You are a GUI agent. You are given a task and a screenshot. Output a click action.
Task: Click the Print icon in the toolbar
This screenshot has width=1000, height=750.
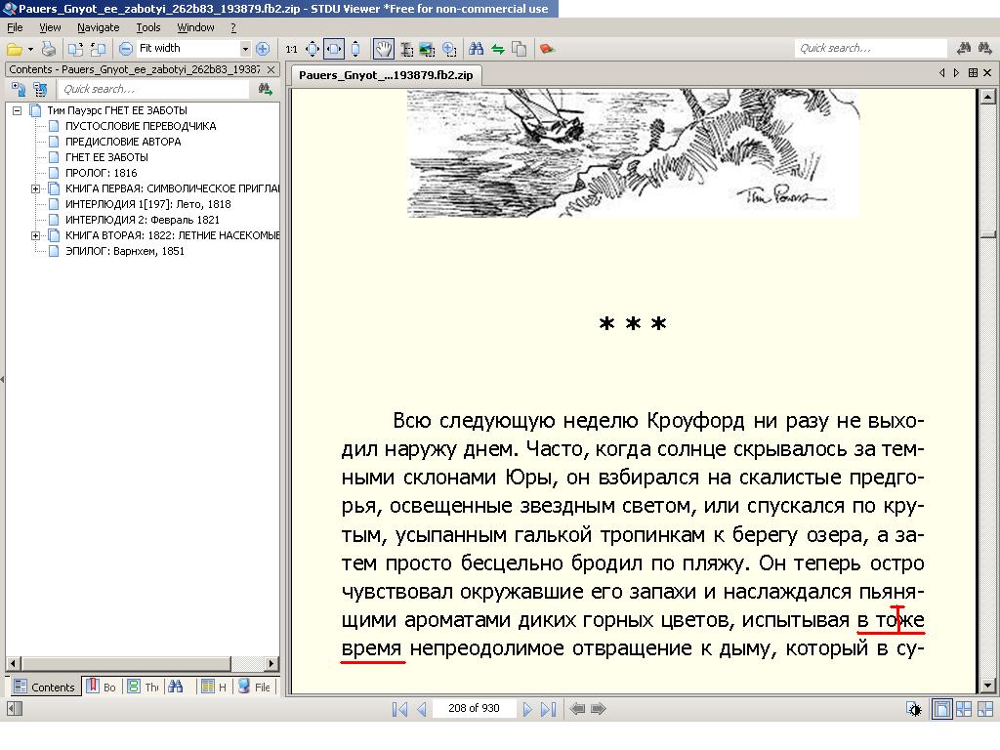point(48,49)
